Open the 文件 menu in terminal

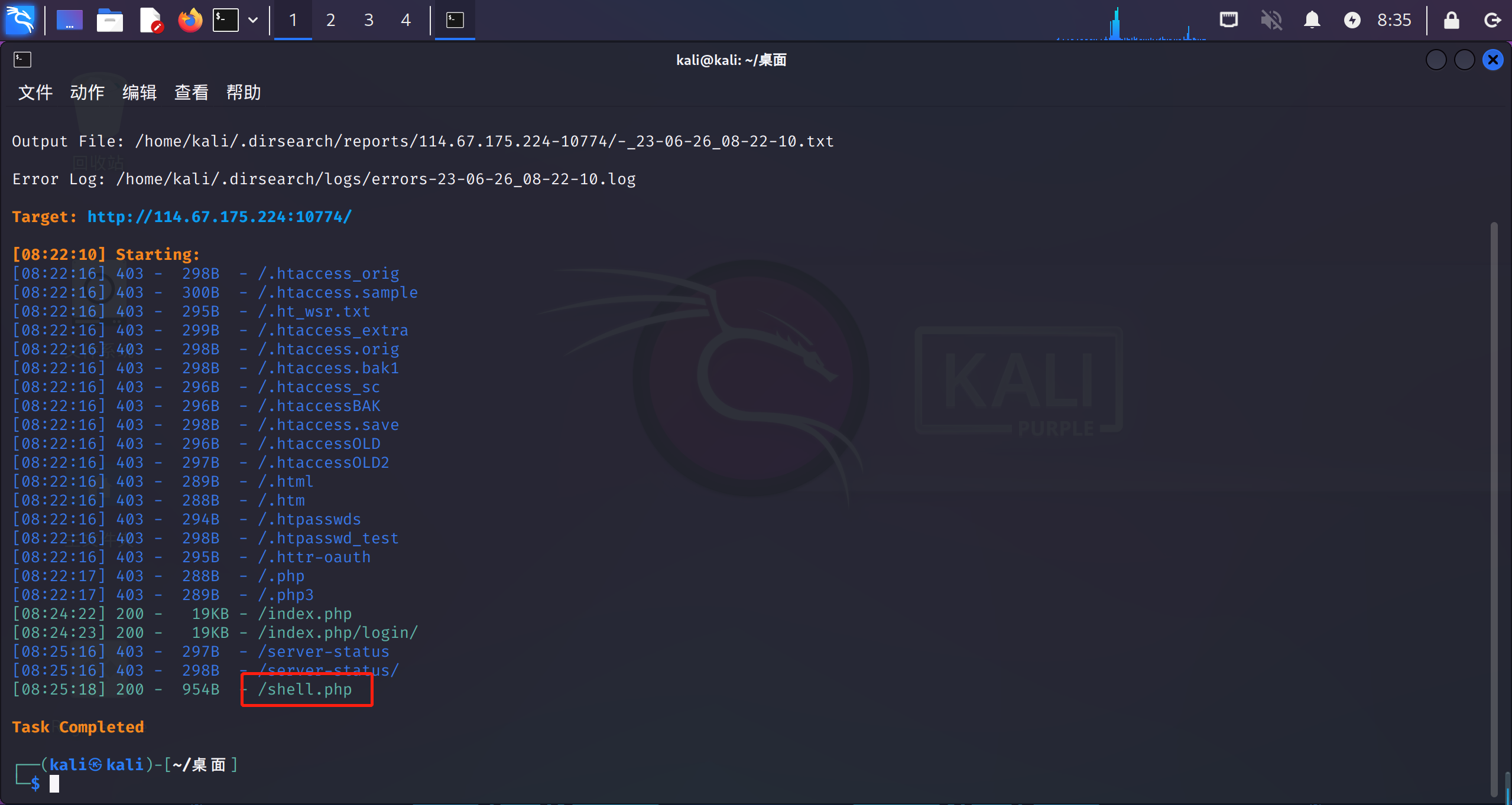[35, 92]
